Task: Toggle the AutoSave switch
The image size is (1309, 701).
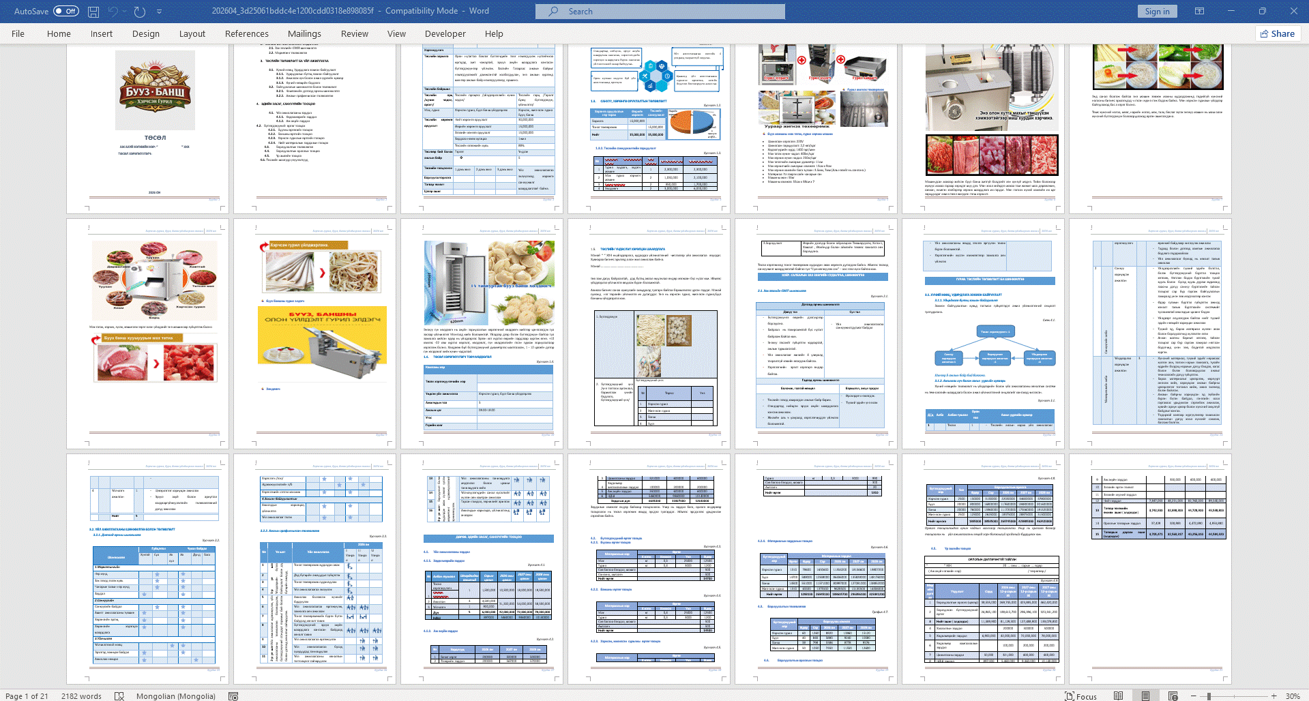Action: pyautogui.click(x=65, y=11)
